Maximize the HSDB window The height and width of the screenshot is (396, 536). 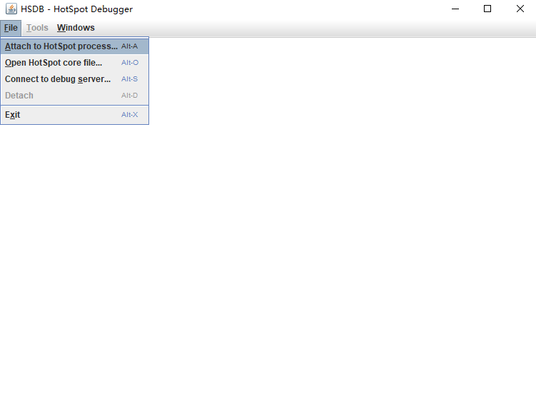click(x=487, y=9)
